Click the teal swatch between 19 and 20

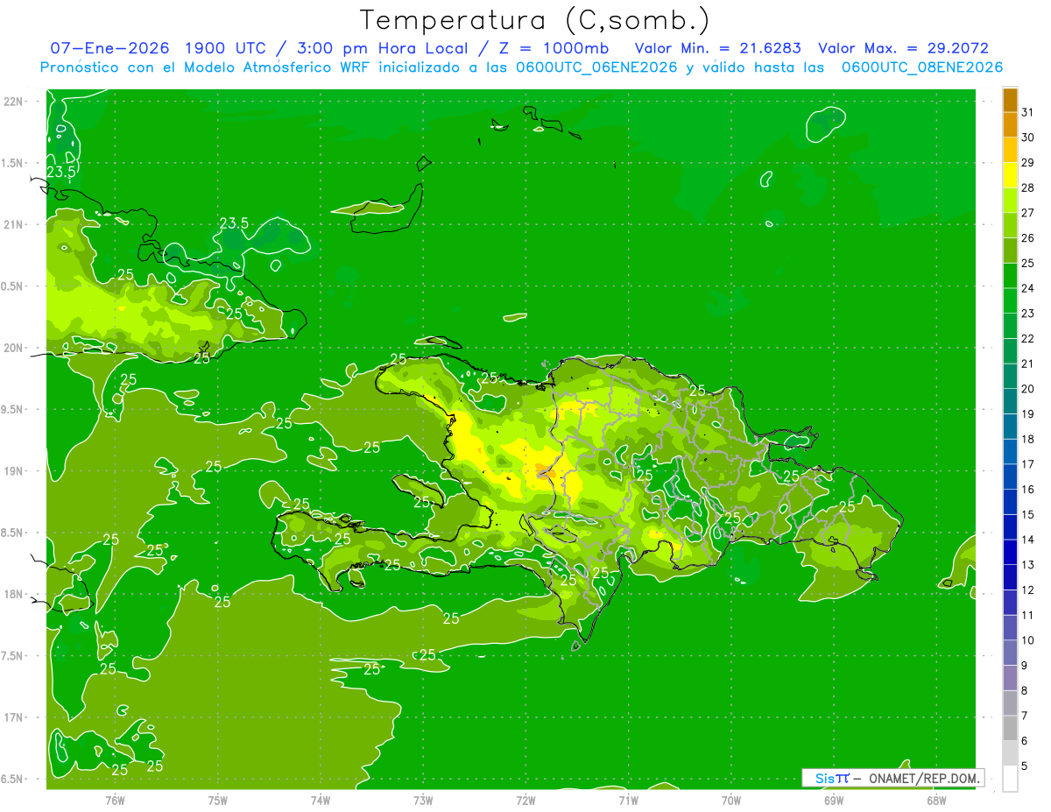pos(1010,401)
